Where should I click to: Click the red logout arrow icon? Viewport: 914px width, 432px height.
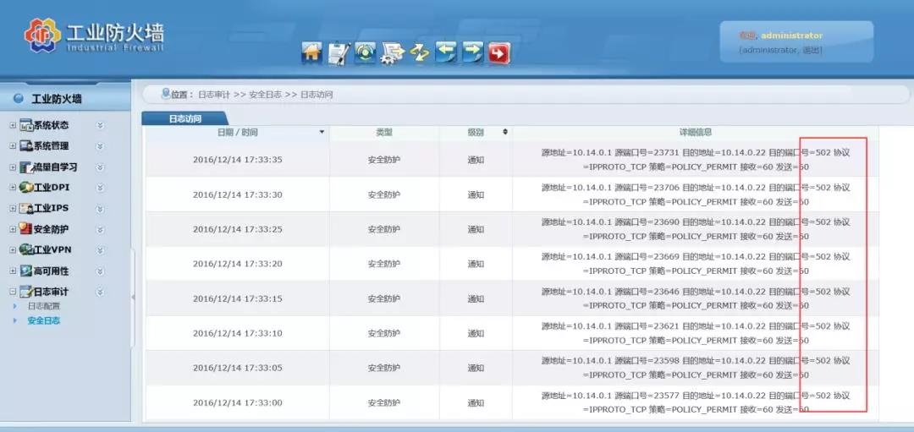tap(500, 53)
